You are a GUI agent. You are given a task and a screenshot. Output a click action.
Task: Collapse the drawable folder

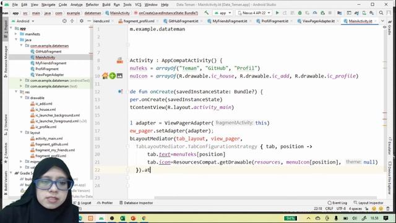21,98
